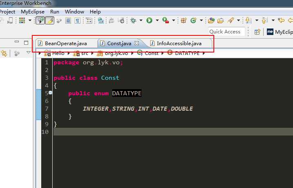
Task: Click the class name Const on line 3
Action: (x=110, y=78)
